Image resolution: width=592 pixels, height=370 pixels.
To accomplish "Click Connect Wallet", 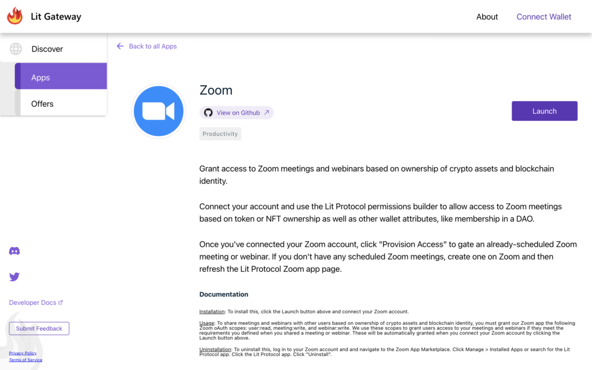I will (543, 17).
